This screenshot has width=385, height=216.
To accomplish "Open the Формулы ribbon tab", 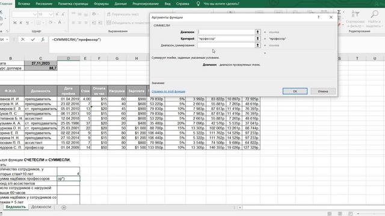I will point(101,4).
